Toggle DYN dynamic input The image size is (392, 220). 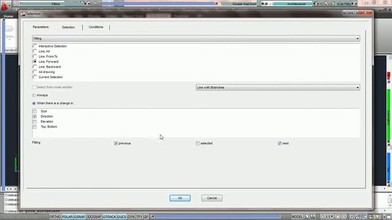(x=131, y=217)
